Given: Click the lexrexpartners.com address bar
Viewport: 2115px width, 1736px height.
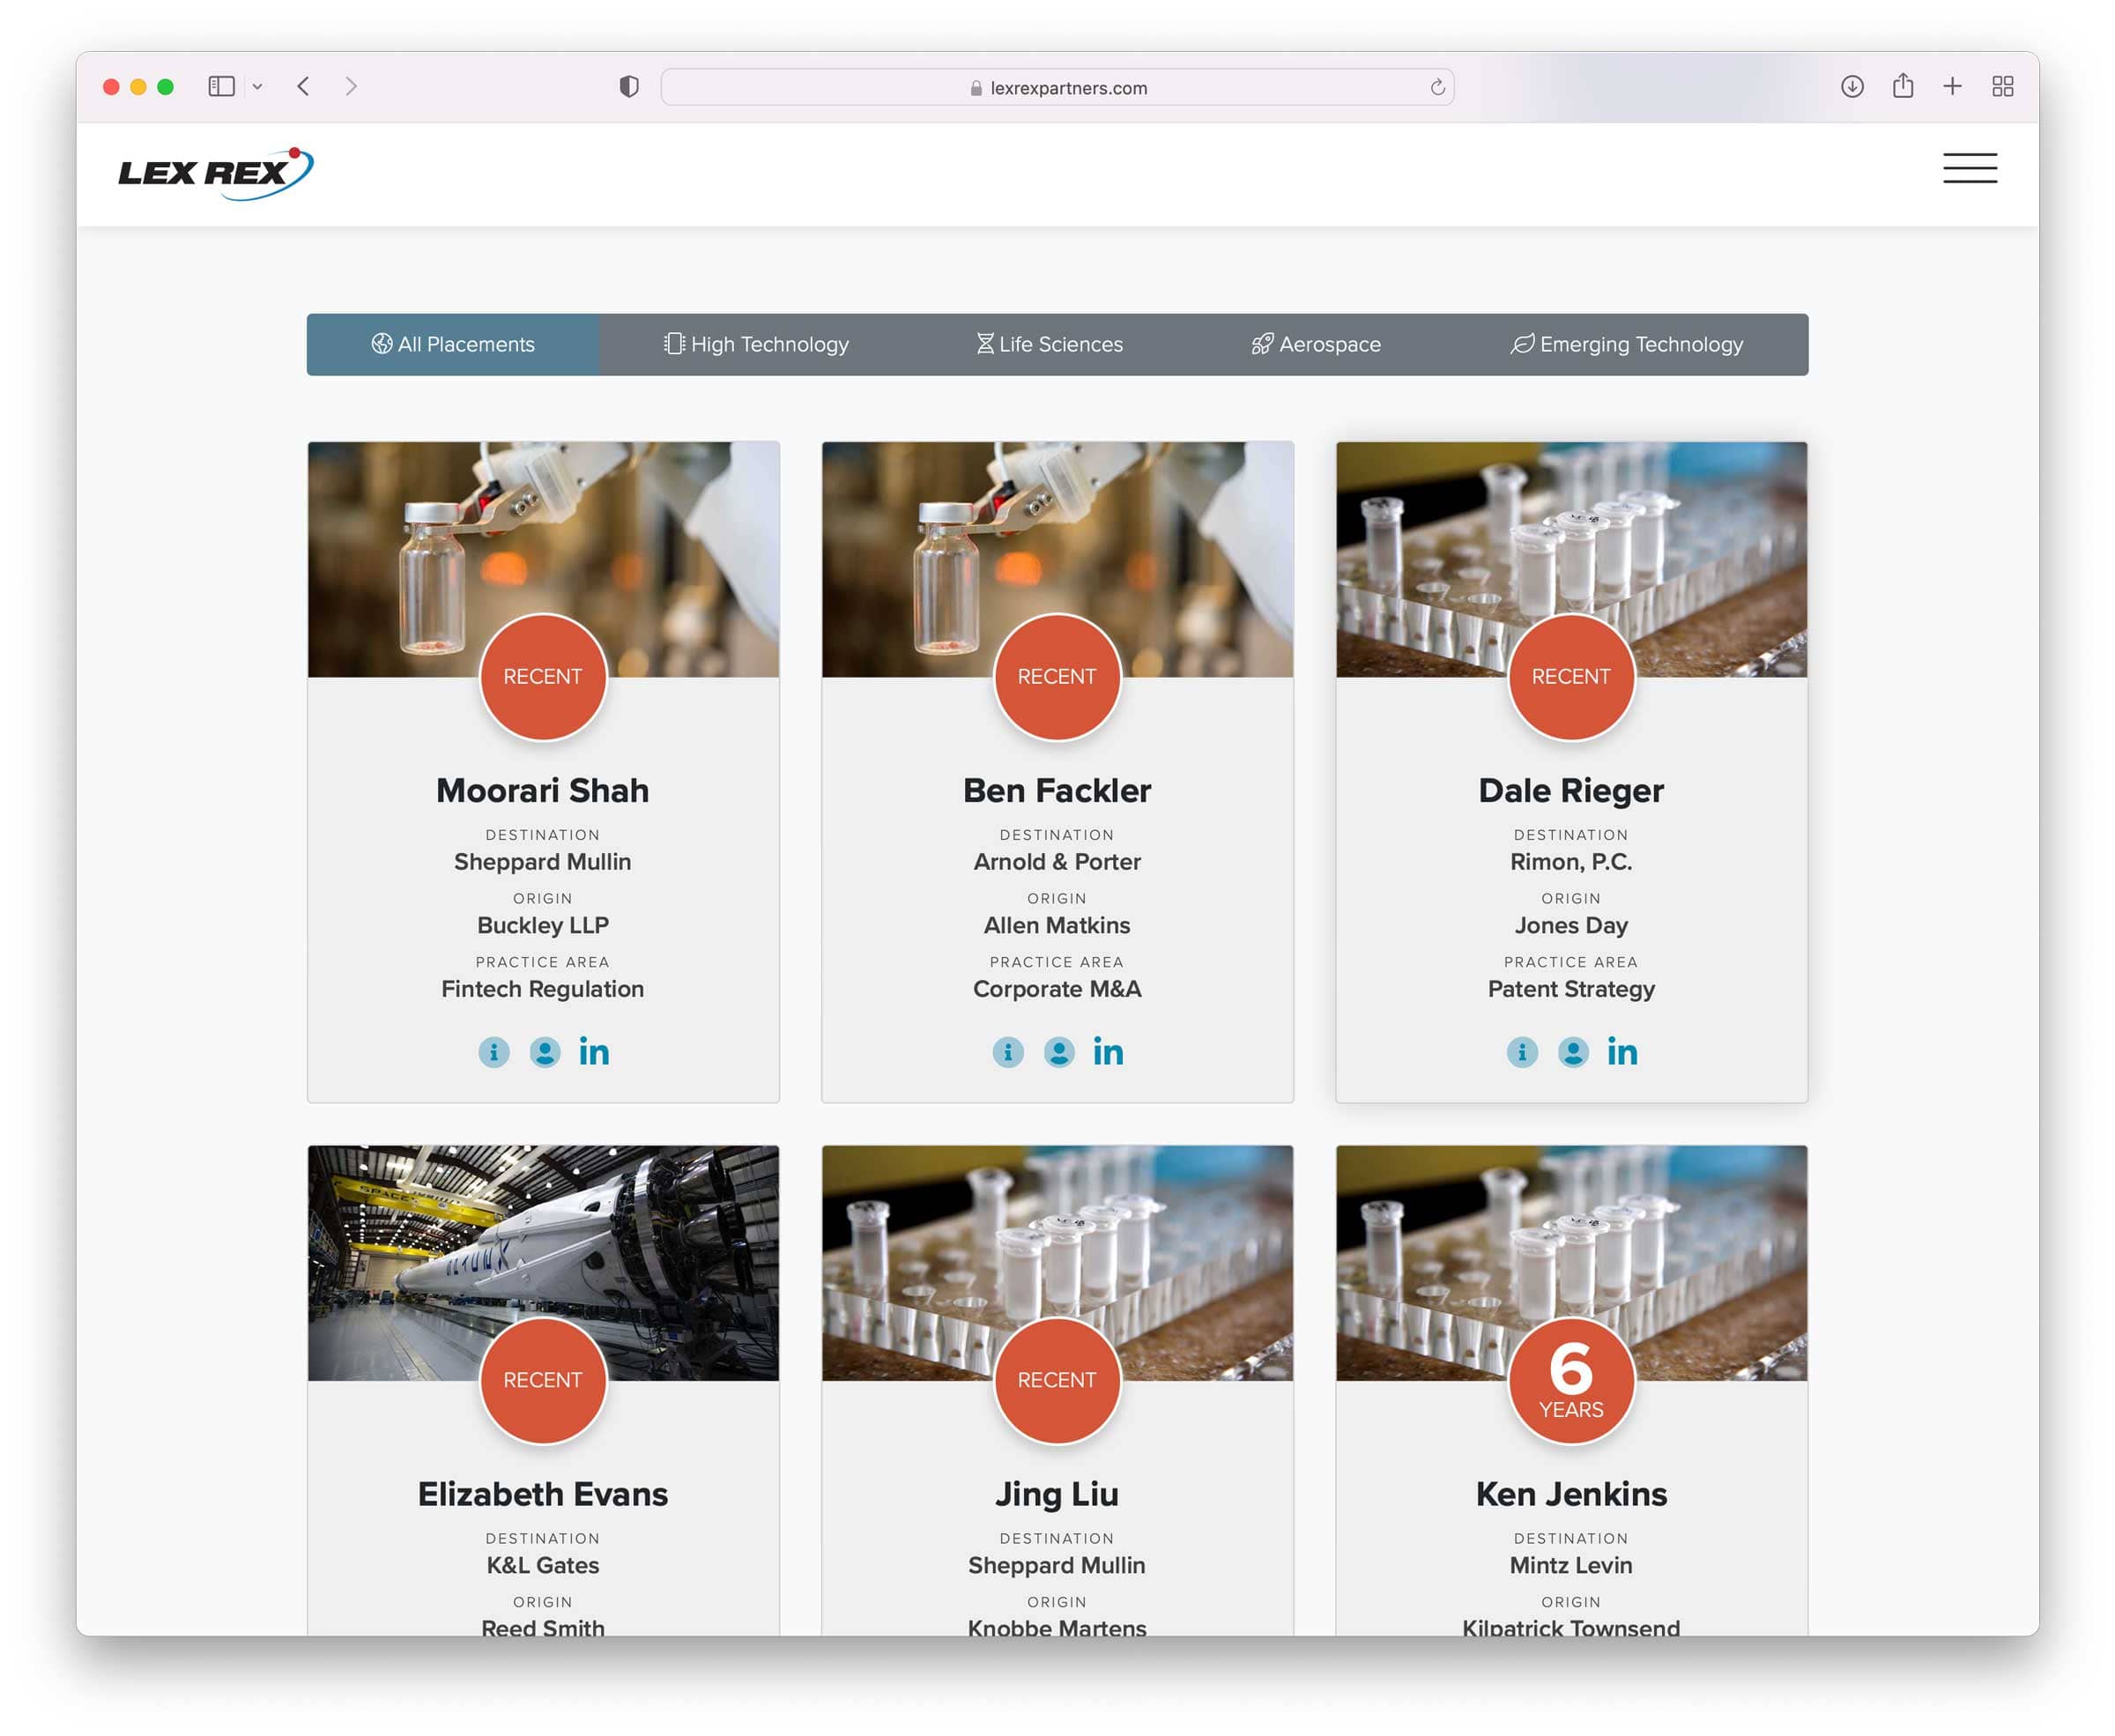Looking at the screenshot, I should (x=1057, y=87).
